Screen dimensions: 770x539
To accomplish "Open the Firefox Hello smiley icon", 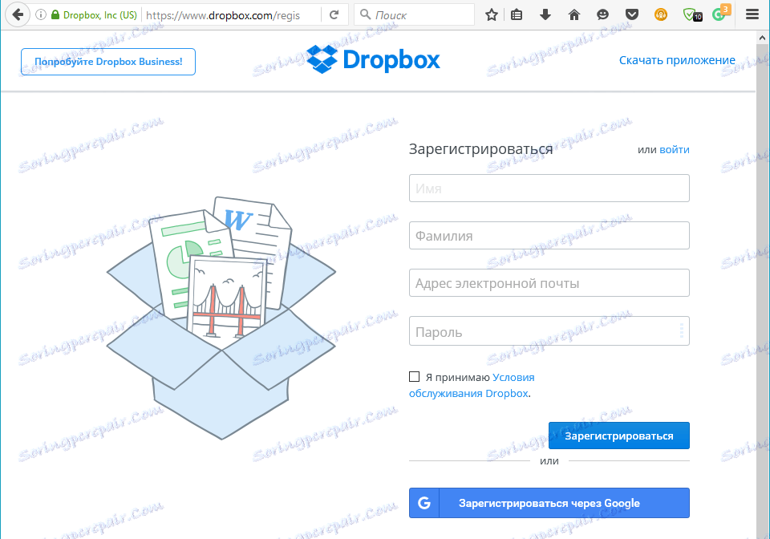I will pyautogui.click(x=602, y=14).
